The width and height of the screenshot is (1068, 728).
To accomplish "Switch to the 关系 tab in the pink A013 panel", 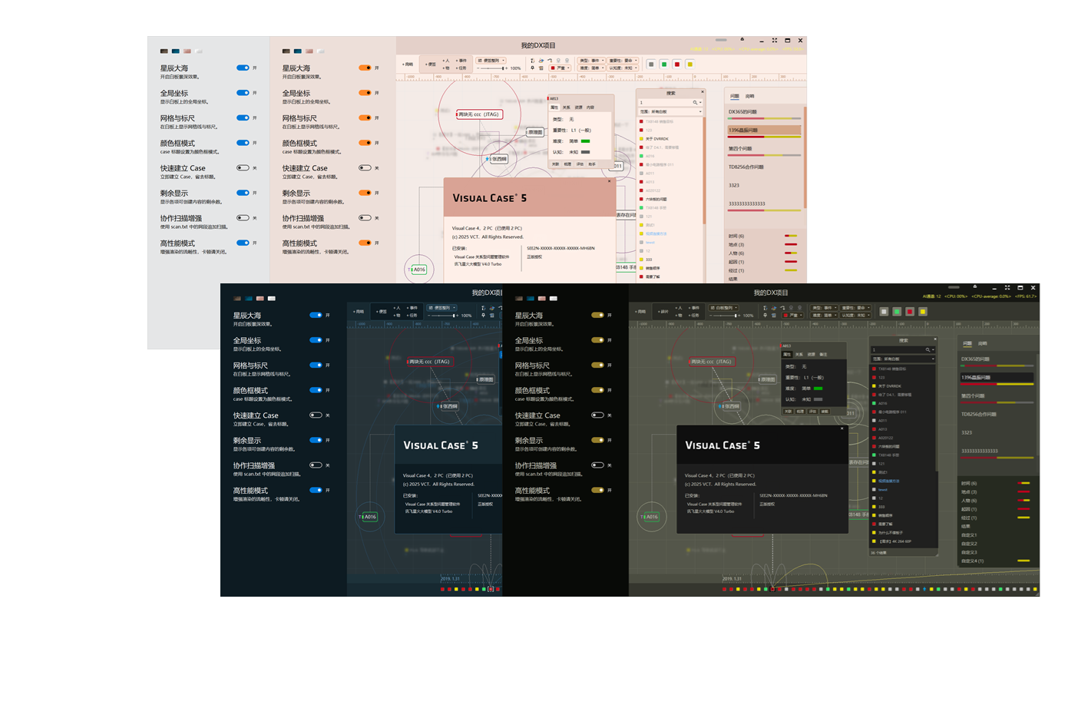I will (566, 108).
